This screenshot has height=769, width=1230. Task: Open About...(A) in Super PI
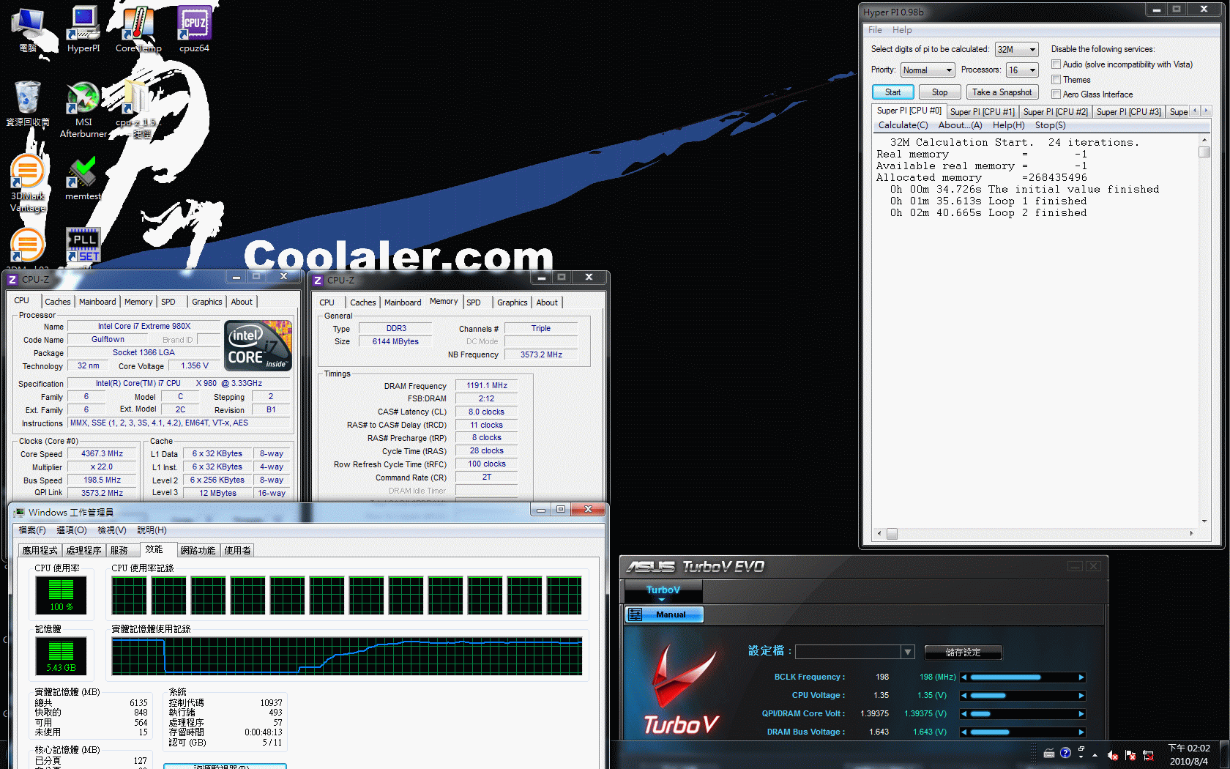click(x=960, y=125)
